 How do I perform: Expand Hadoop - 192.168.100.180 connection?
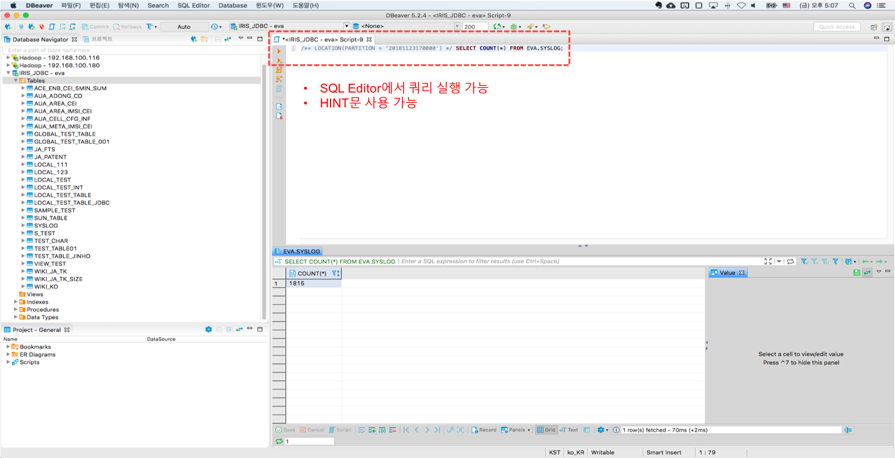(8, 65)
